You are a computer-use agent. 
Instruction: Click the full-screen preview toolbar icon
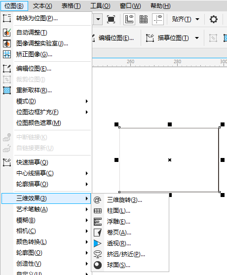coord(111,19)
